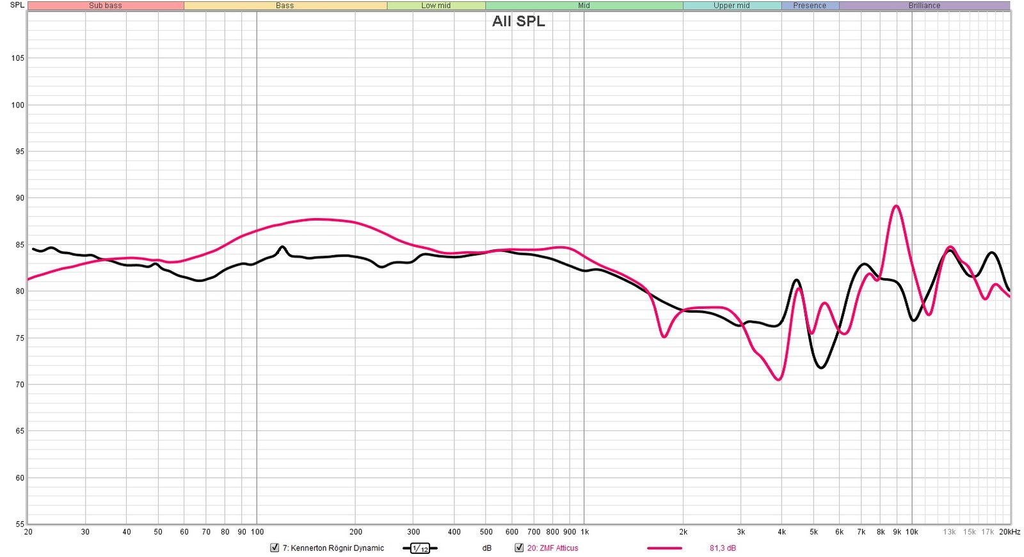
Task: Click the All SPL graph title
Action: tap(518, 21)
